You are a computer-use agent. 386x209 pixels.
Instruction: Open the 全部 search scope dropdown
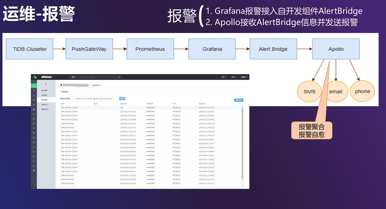[73, 77]
